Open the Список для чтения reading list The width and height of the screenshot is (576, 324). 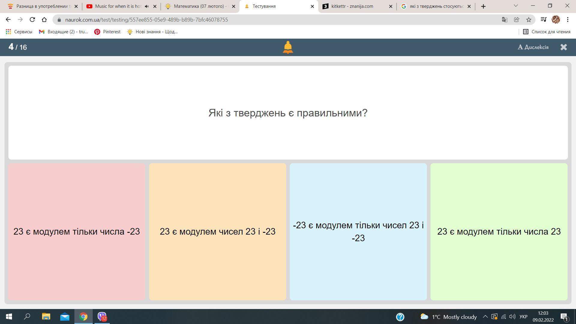[x=547, y=31]
